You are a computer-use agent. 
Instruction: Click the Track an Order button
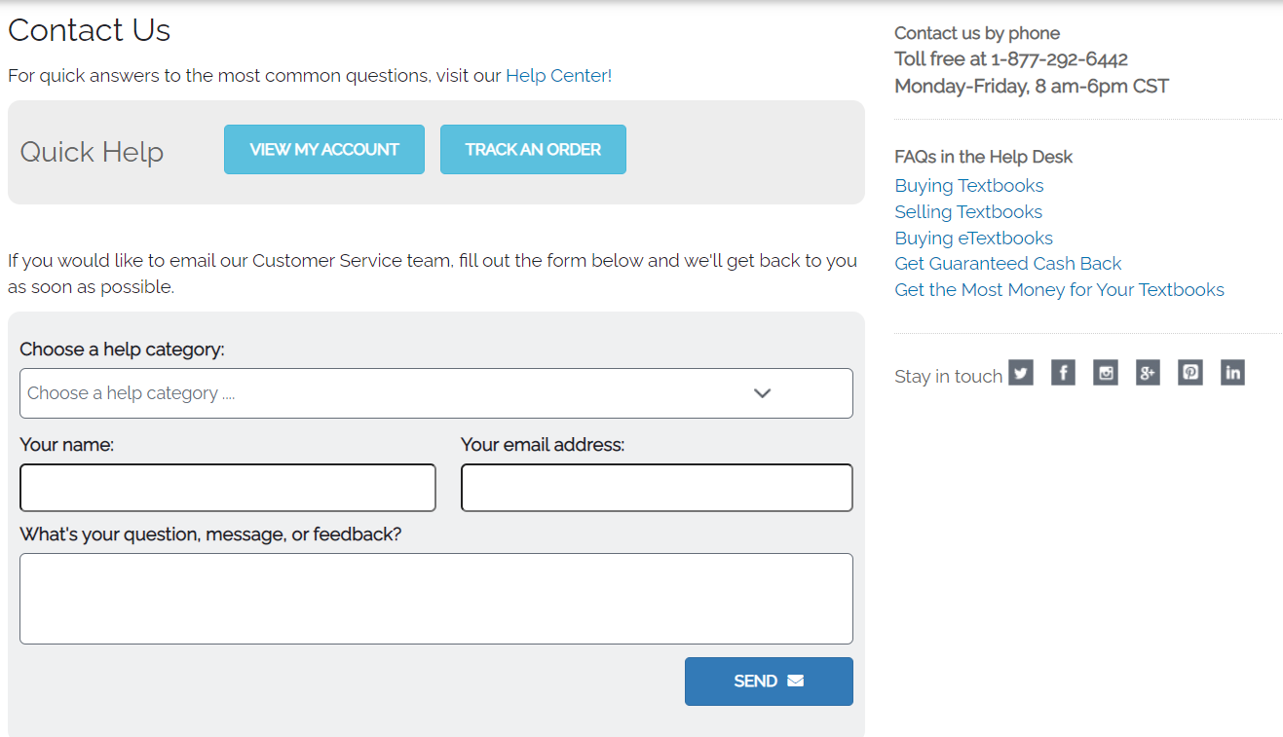point(533,150)
